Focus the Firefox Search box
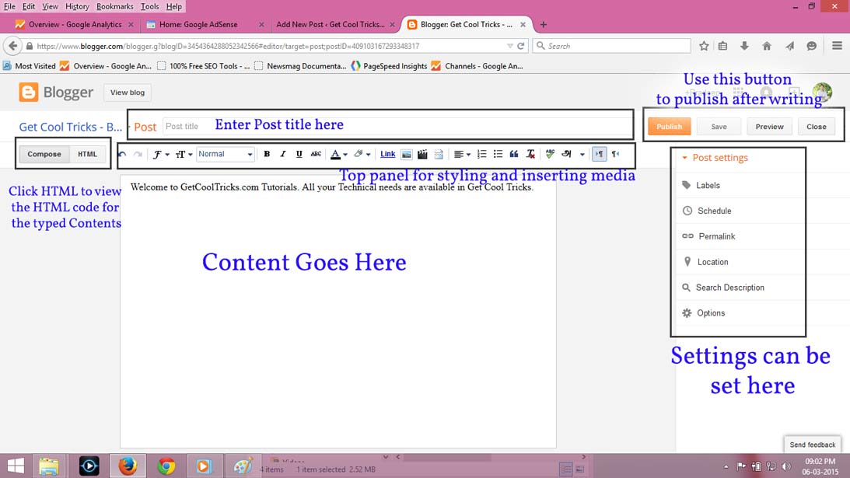 point(611,46)
